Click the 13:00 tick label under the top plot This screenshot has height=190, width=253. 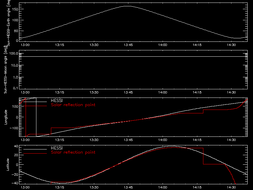point(25,45)
